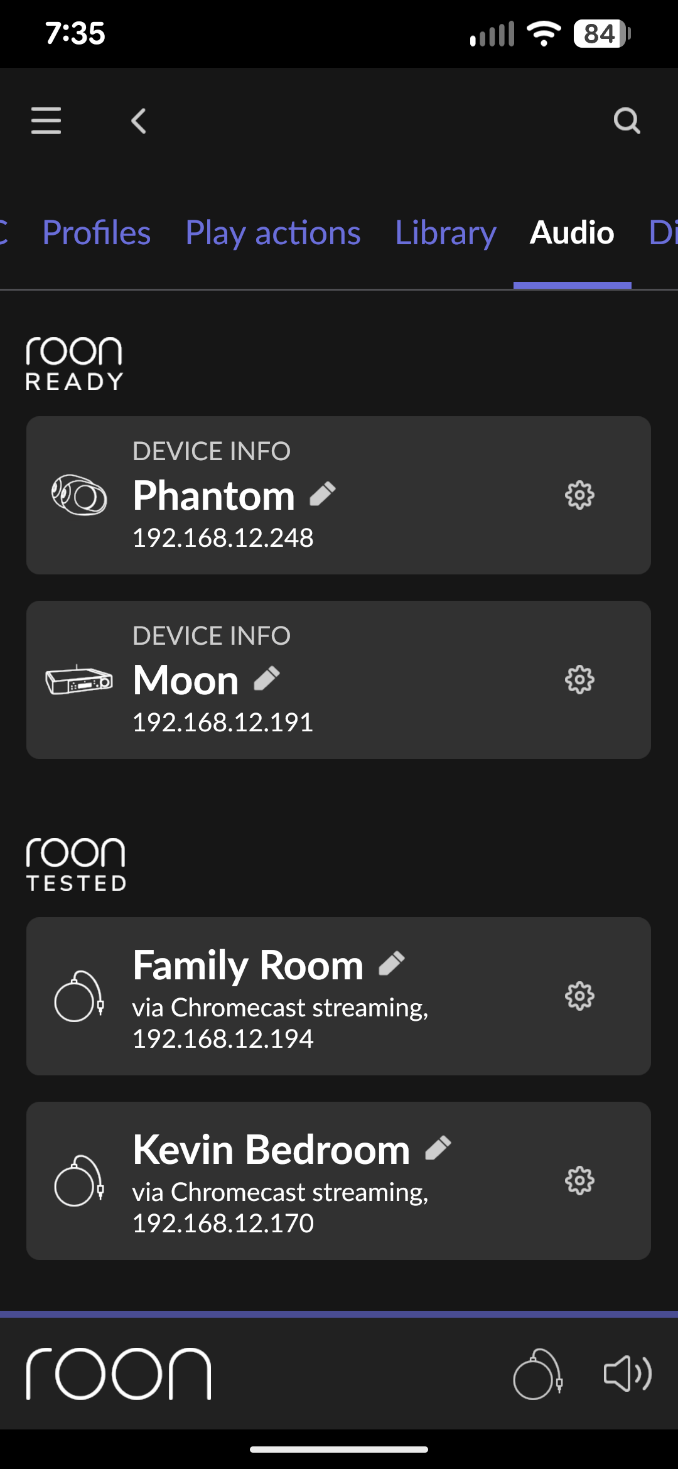678x1469 pixels.
Task: Open Kevin Bedroom settings gear
Action: 579,1181
